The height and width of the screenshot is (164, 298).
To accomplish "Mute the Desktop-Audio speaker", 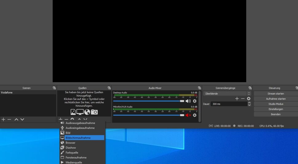I will click(x=188, y=101).
